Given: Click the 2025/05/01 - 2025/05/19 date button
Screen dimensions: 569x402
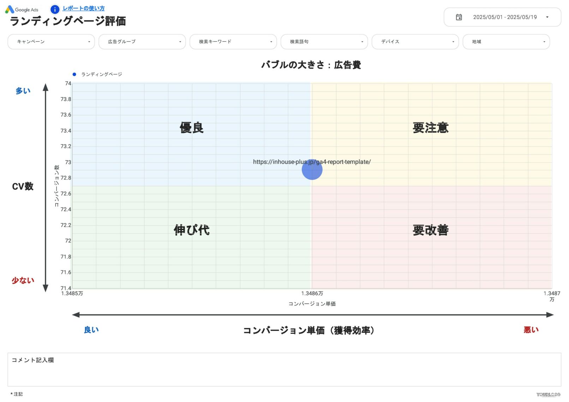Looking at the screenshot, I should point(505,17).
